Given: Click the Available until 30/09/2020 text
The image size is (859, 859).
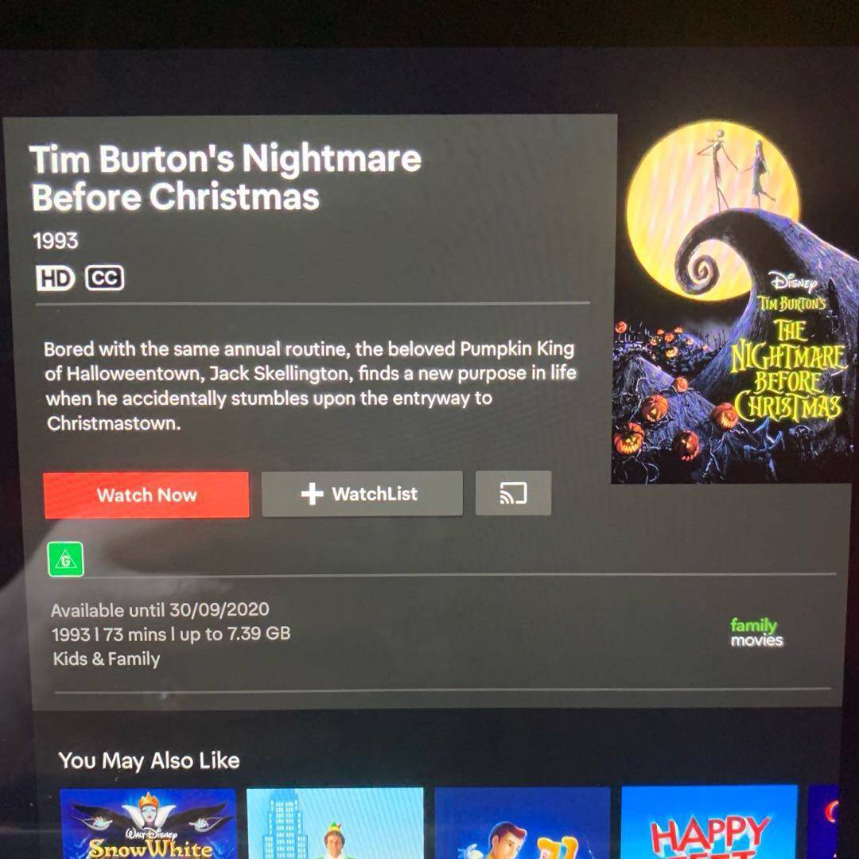Looking at the screenshot, I should (160, 610).
